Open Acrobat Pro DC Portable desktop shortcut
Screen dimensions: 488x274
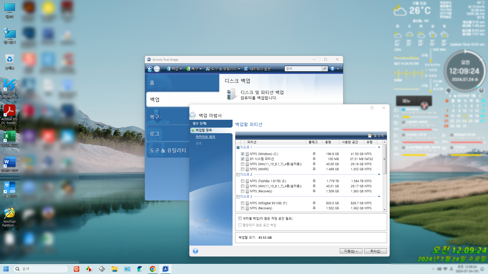10,115
